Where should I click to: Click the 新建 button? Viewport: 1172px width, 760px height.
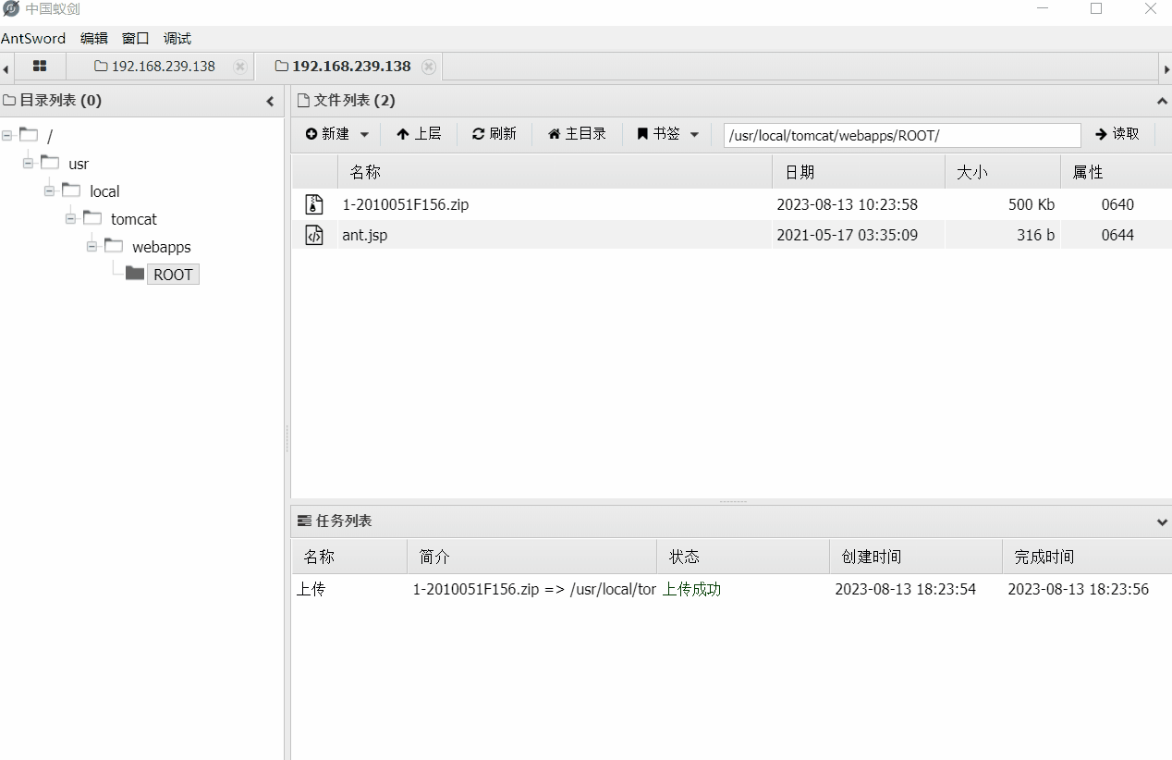pos(327,134)
